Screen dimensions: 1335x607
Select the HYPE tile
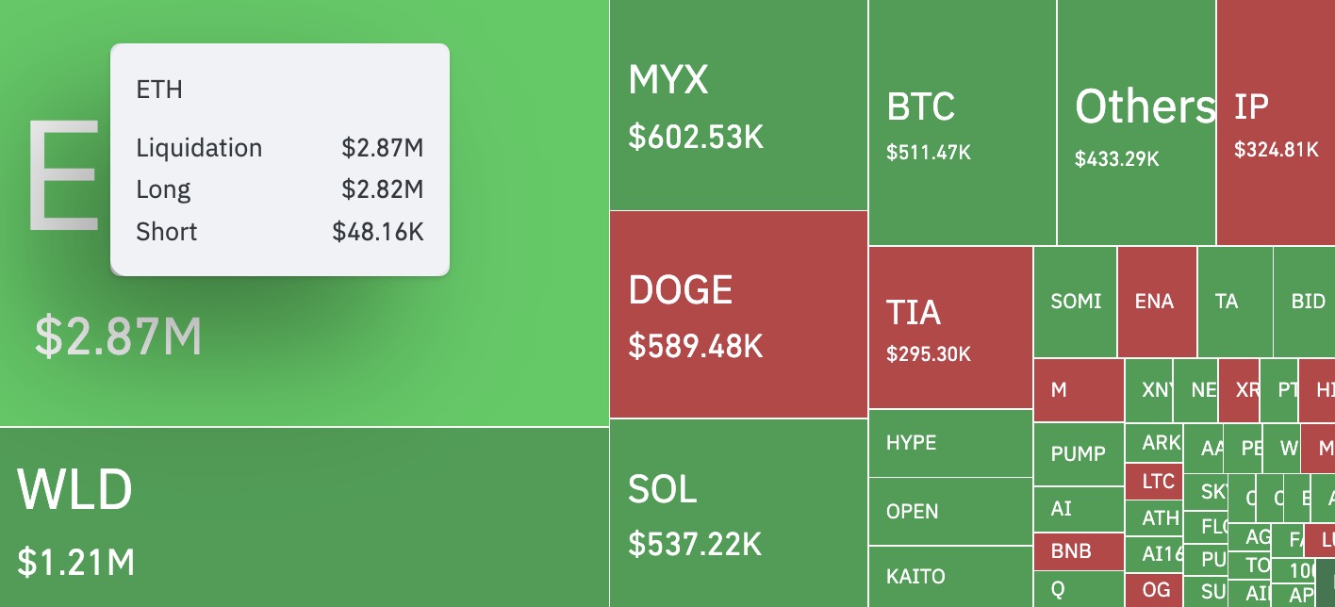pos(950,443)
